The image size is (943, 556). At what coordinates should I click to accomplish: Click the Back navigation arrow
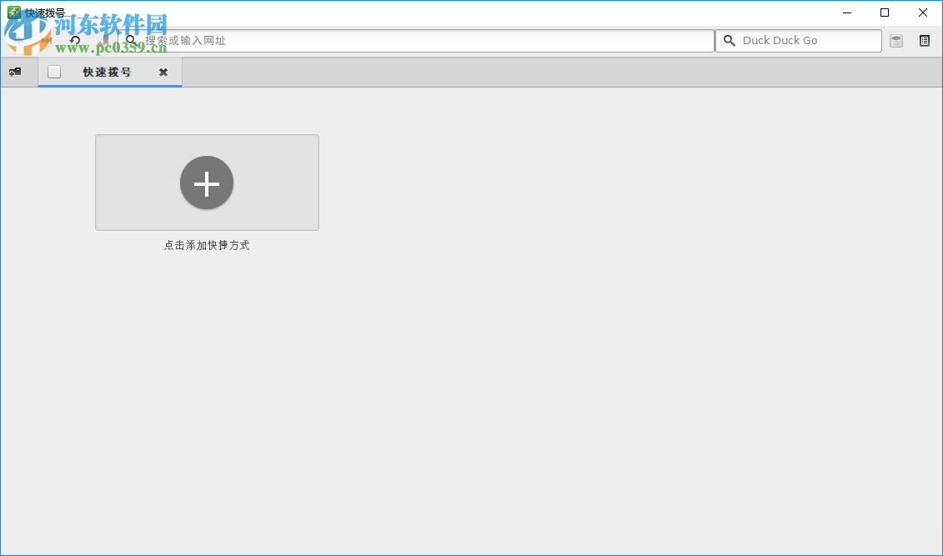19,38
